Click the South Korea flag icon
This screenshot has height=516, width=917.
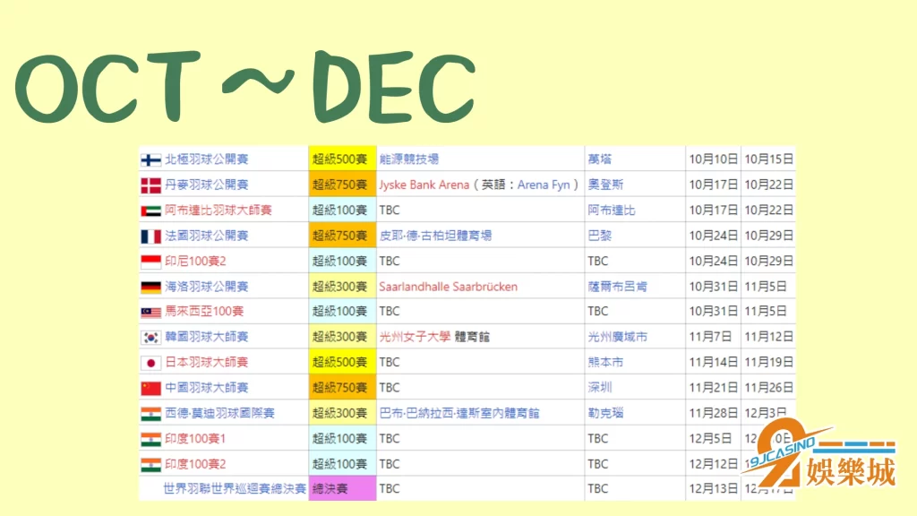tap(150, 338)
